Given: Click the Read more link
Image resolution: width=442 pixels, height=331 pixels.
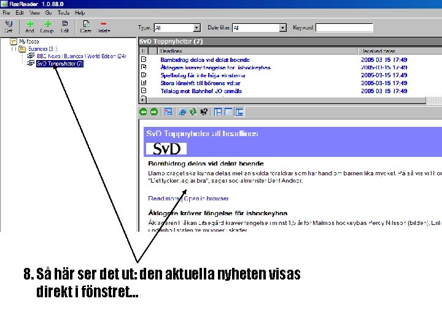Looking at the screenshot, I should coord(164,199).
